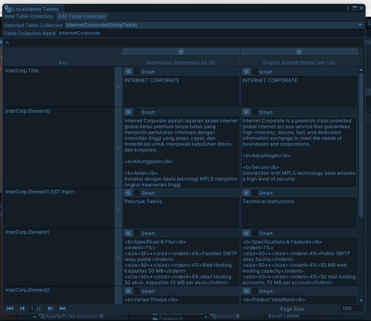This screenshot has width=371, height=321.
Task: Click the localized property icon beside InterCorp.Title's Indonesian Smart checkbox
Action: (x=128, y=71)
